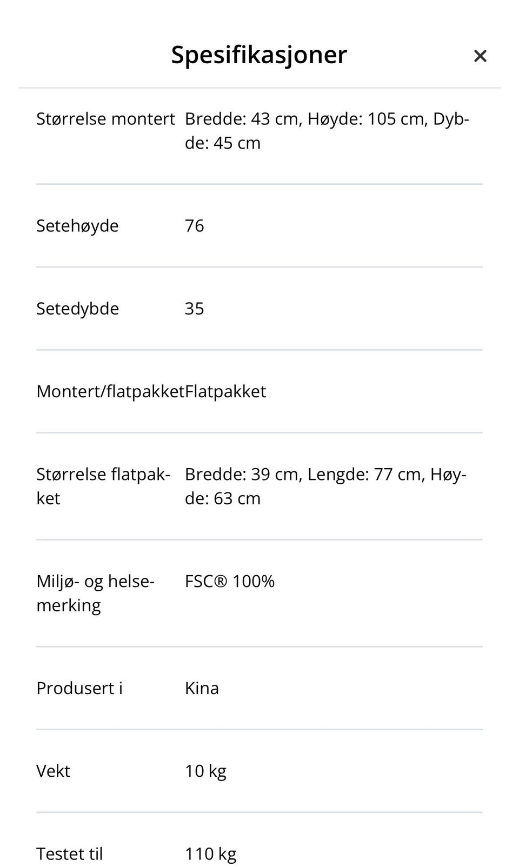This screenshot has height=867, width=519.
Task: Click the 110 kg tested value
Action: [x=210, y=854]
